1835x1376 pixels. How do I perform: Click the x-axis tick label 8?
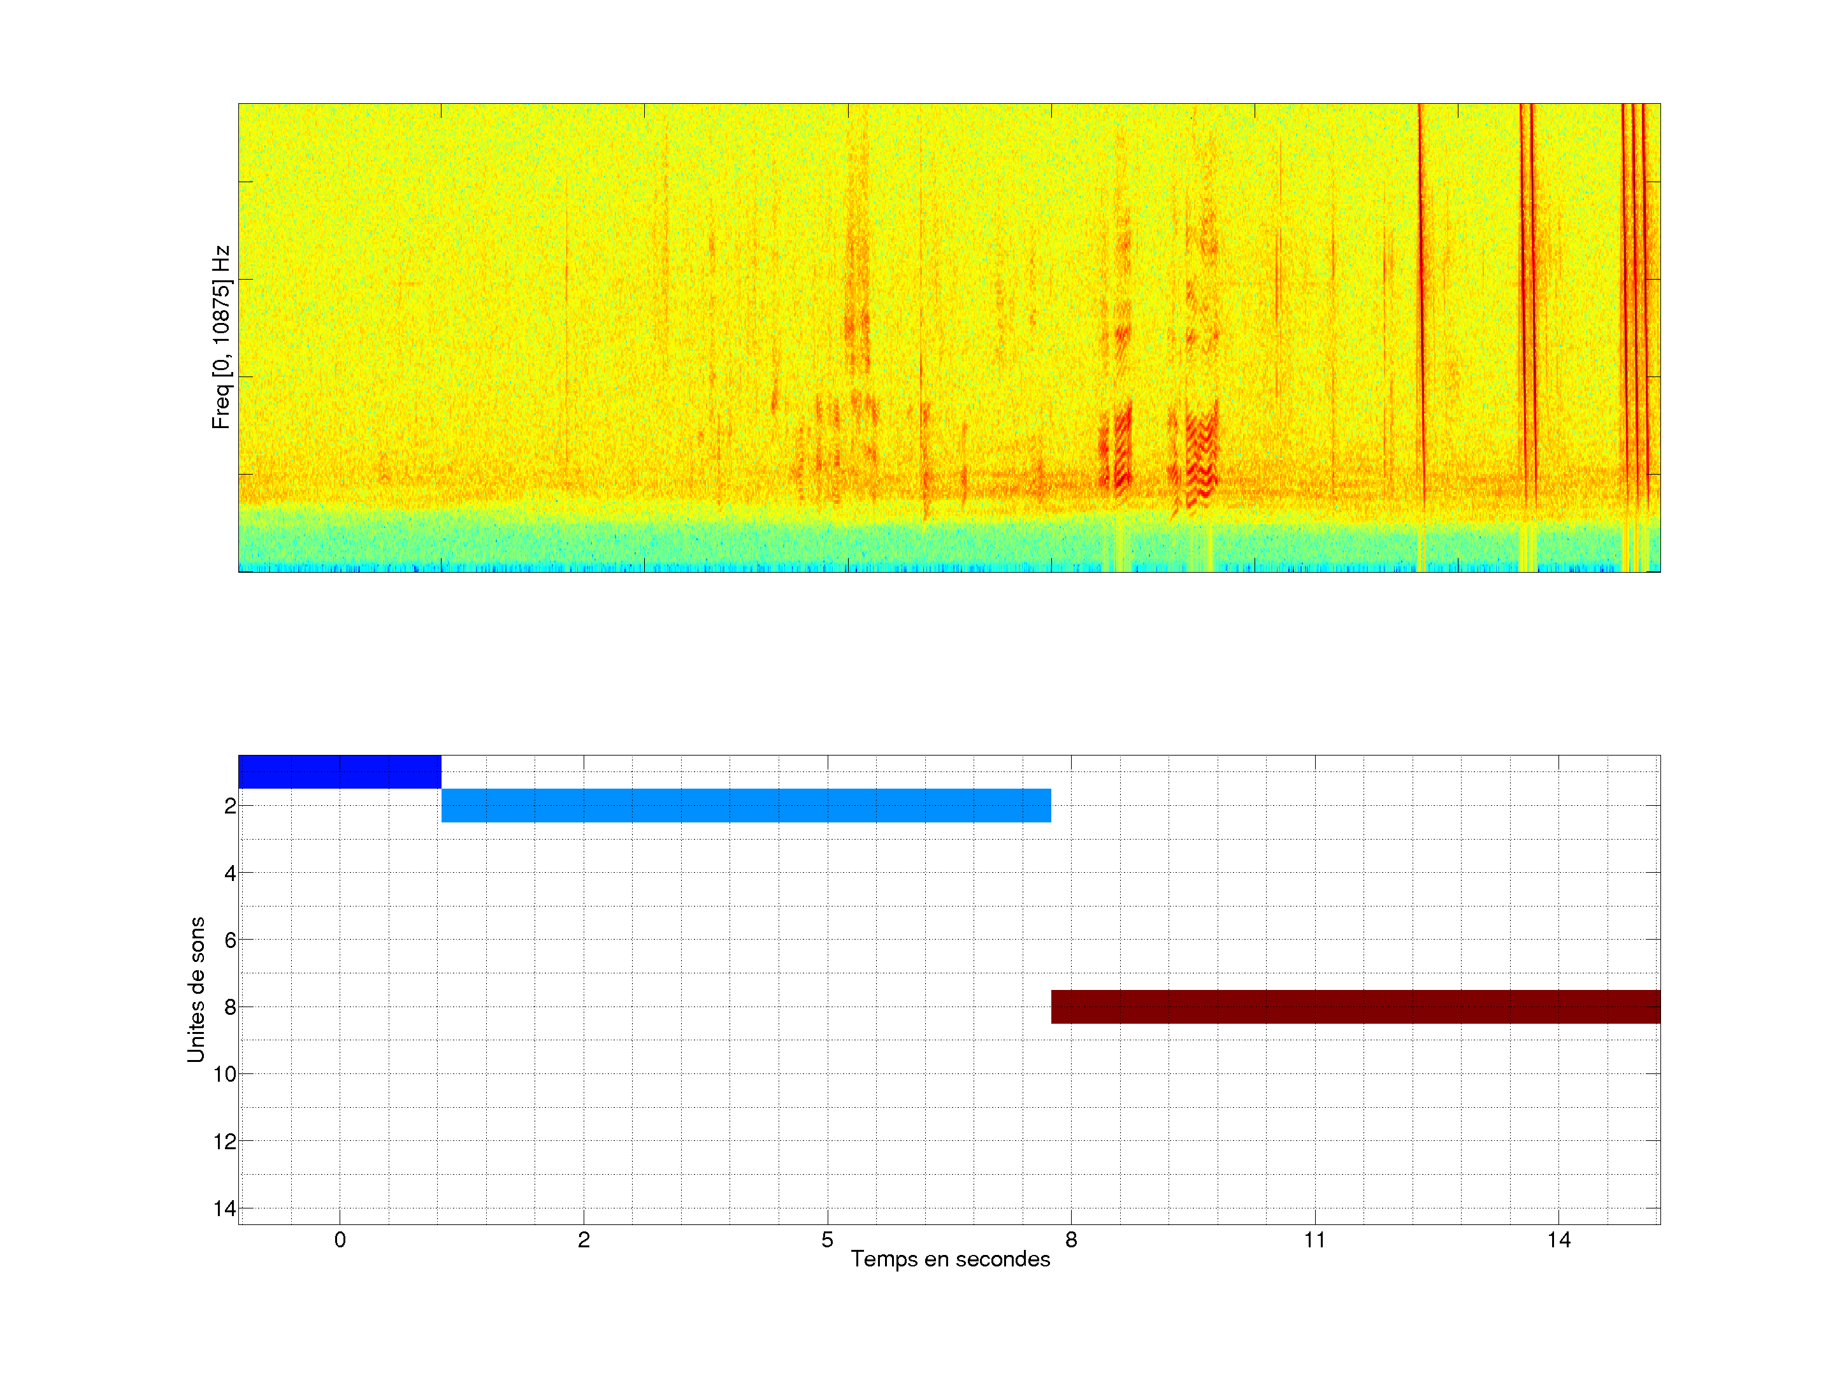tap(1071, 1240)
